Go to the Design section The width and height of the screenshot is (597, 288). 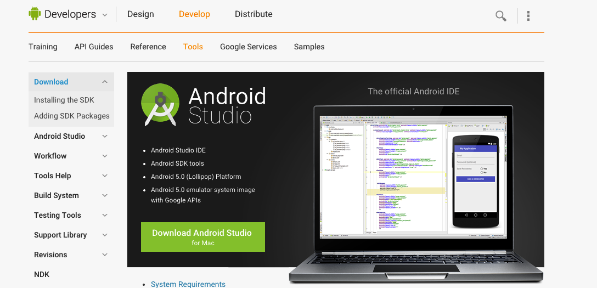coord(140,14)
